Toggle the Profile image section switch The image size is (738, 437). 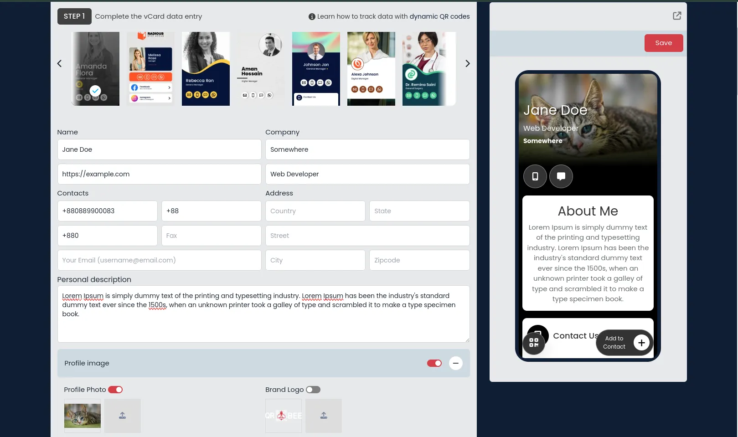coord(434,363)
